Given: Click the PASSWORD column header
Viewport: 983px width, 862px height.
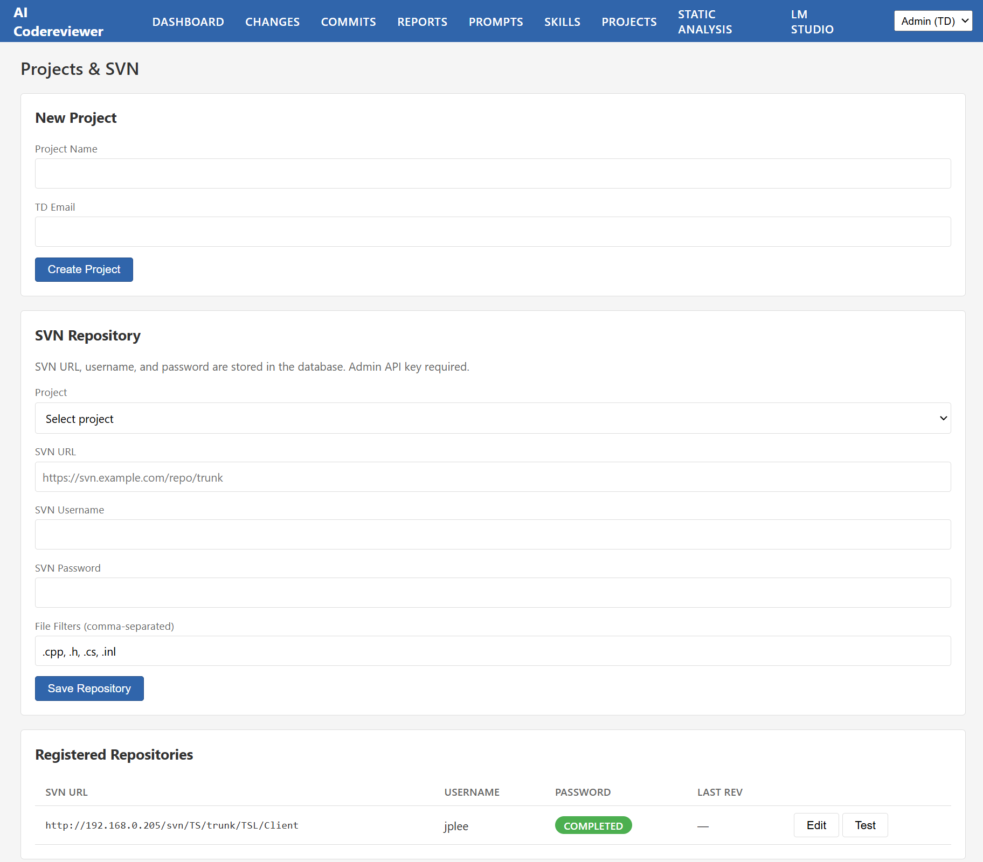Looking at the screenshot, I should [x=583, y=792].
